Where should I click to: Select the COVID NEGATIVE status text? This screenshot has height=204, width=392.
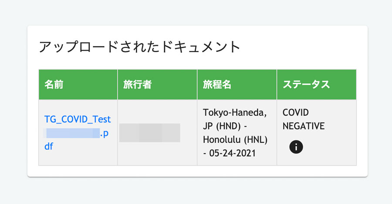[304, 119]
